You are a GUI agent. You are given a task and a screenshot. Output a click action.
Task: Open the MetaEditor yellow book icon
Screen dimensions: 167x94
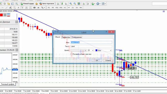coord(37,4)
